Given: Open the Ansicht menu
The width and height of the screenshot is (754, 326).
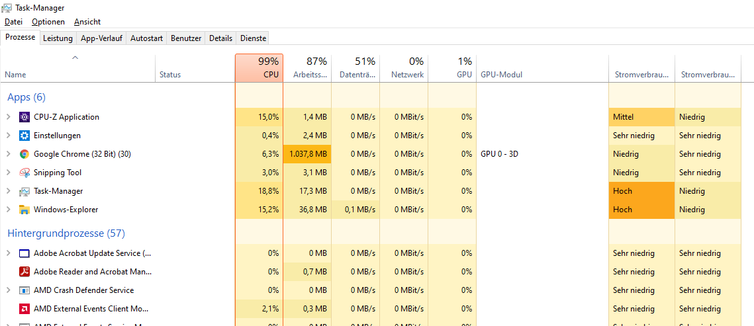Looking at the screenshot, I should tap(87, 22).
